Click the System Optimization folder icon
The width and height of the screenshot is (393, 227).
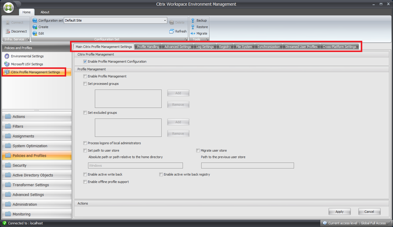(x=8, y=146)
